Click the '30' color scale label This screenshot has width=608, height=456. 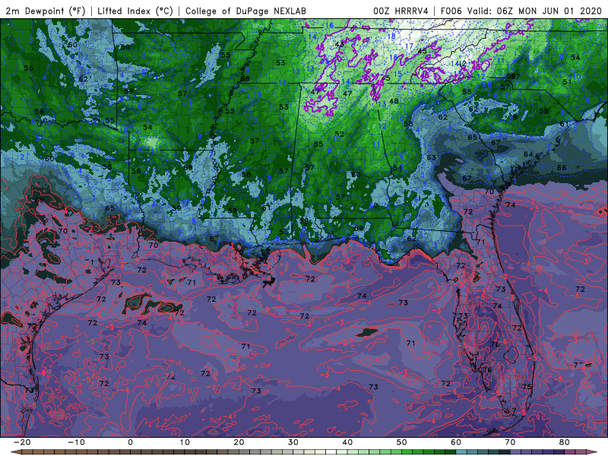coord(293,442)
